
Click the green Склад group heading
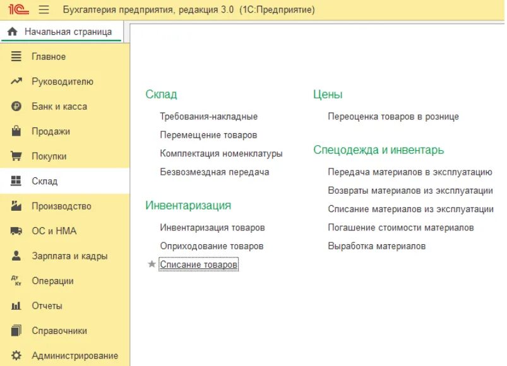tap(161, 94)
